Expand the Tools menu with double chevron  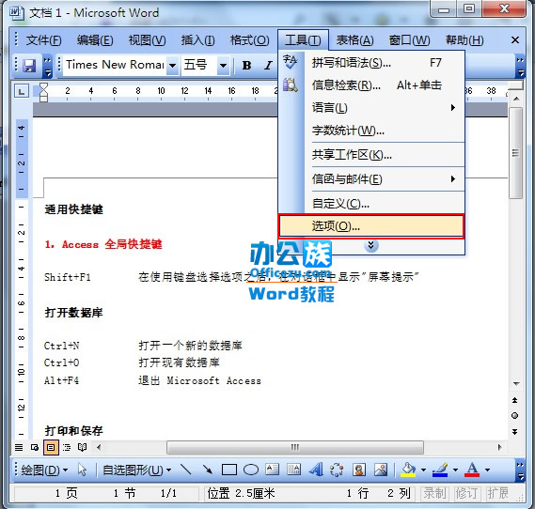pos(370,245)
